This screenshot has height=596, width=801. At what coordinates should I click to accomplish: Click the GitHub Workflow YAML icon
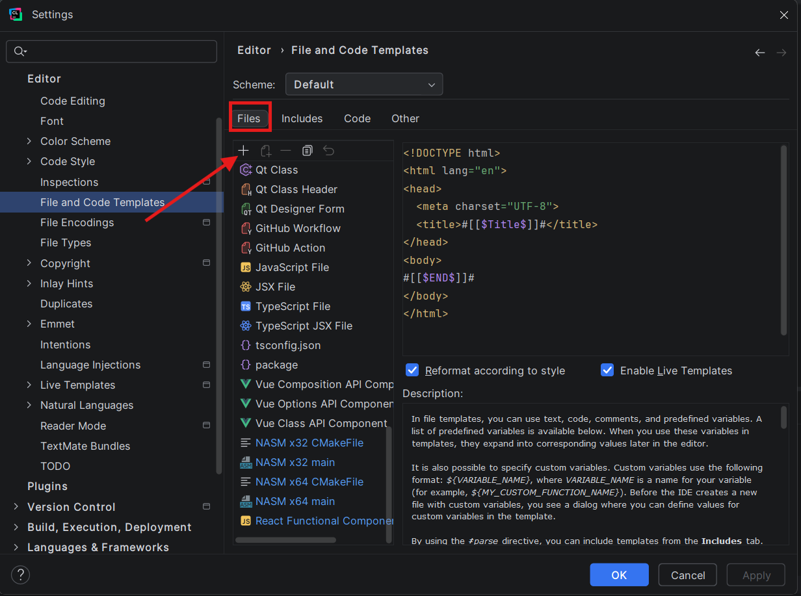coord(246,228)
